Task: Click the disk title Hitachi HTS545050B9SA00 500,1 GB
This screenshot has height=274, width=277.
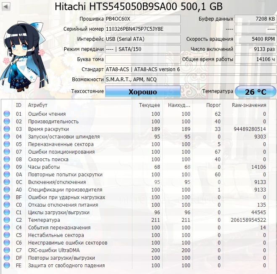Action: coord(139,7)
